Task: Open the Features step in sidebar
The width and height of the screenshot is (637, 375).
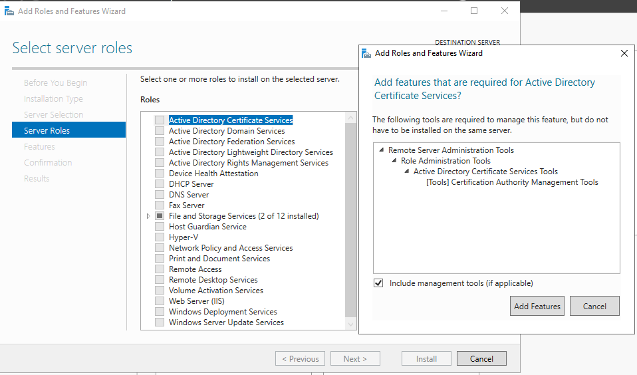Action: pyautogui.click(x=39, y=146)
